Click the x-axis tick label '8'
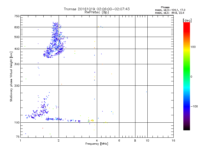The height and width of the screenshot is (153, 204). coord(135,141)
